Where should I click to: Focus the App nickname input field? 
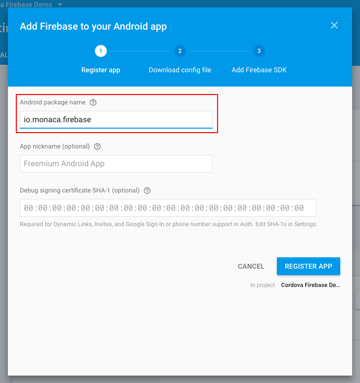[x=116, y=164]
